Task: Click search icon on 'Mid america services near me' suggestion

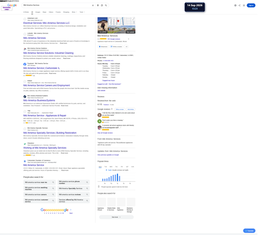Action: (x=53, y=182)
